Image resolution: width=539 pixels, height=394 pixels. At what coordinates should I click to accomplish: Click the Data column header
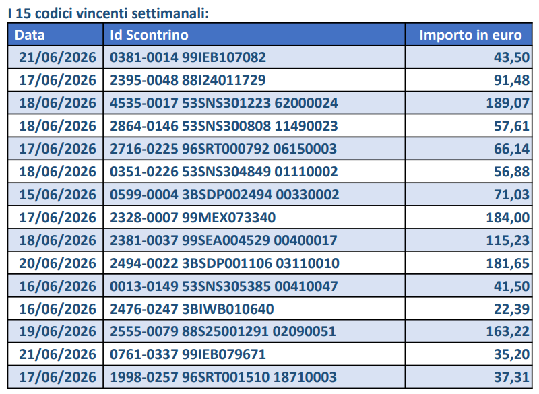[x=55, y=35]
